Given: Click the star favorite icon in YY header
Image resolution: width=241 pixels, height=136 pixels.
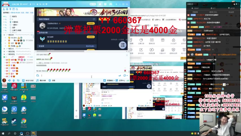Looking at the screenshot, I should 37,4.
